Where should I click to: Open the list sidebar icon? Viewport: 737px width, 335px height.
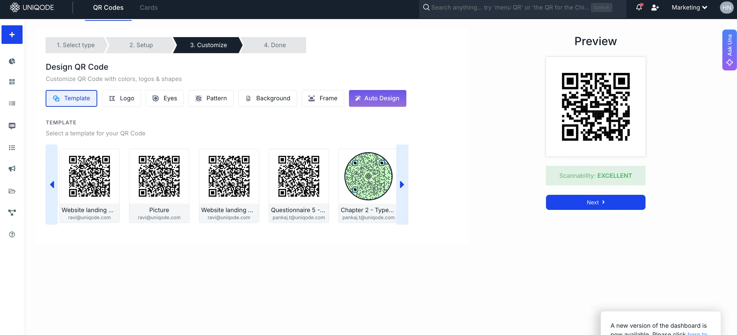point(12,148)
